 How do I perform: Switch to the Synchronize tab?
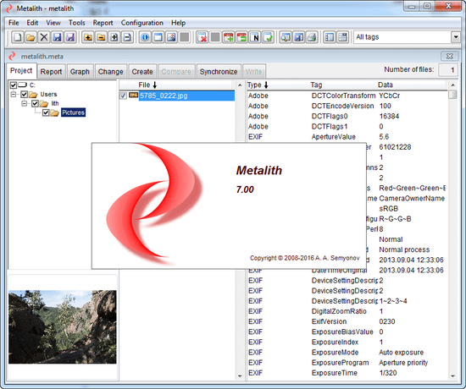coord(219,72)
